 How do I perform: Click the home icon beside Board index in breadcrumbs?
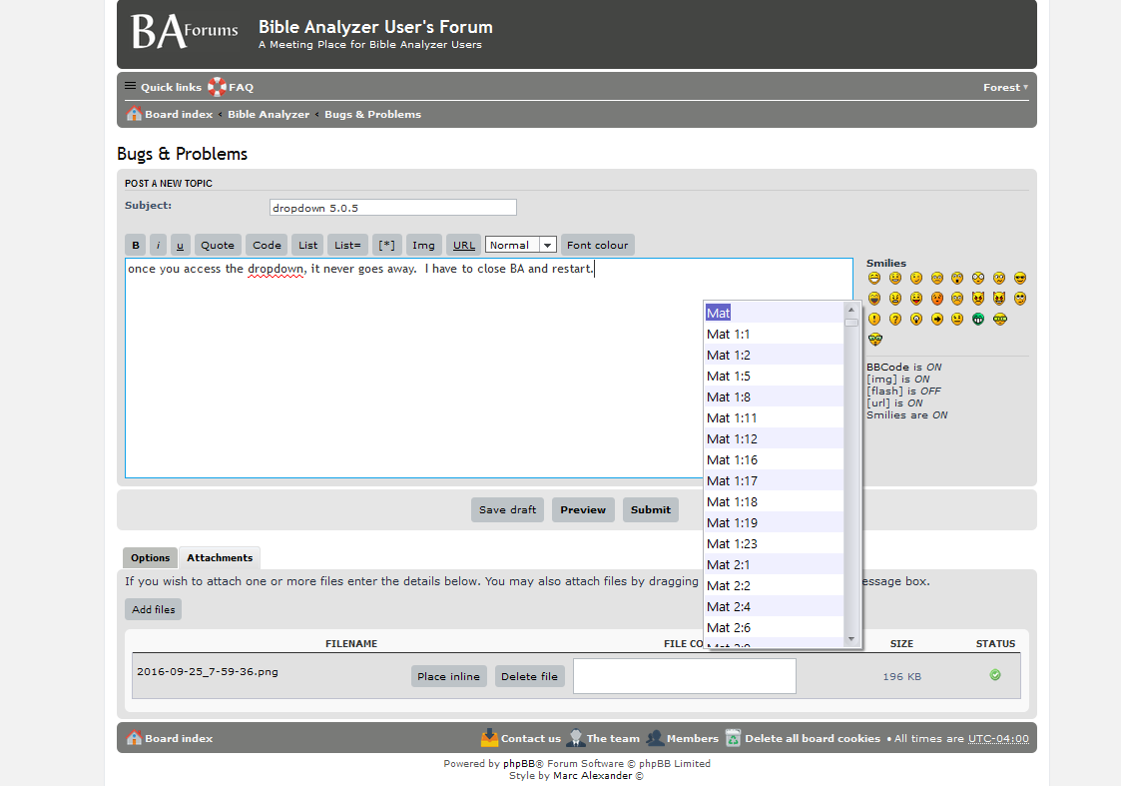coord(134,114)
